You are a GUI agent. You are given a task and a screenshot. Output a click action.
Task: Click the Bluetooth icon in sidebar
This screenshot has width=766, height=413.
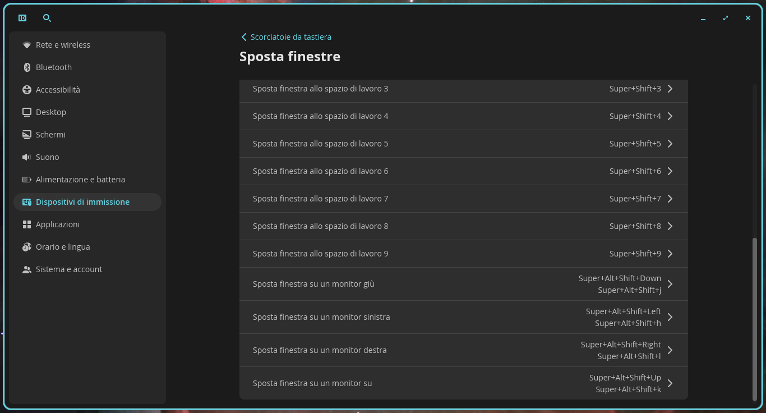pos(26,67)
